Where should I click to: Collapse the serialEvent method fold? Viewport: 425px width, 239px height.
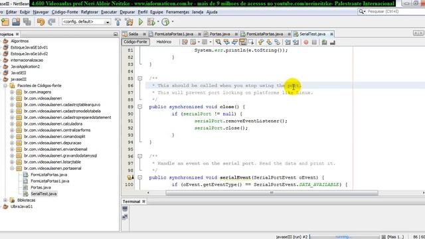(140, 177)
